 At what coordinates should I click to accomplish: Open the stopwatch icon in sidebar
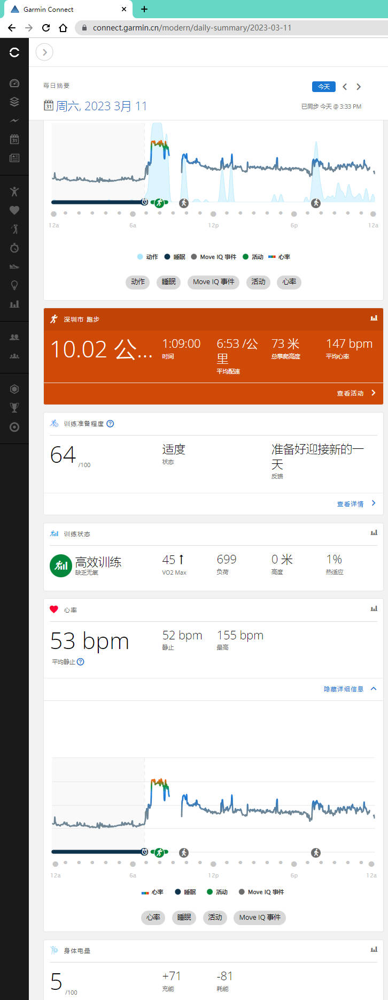pos(14,248)
